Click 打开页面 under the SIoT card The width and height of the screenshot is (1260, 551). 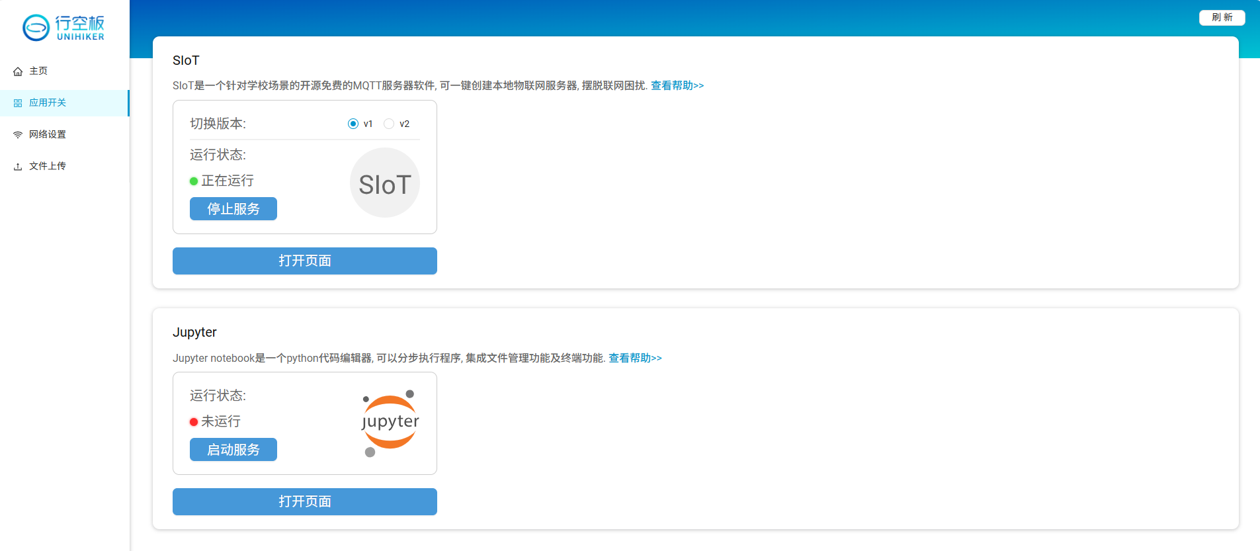click(304, 261)
